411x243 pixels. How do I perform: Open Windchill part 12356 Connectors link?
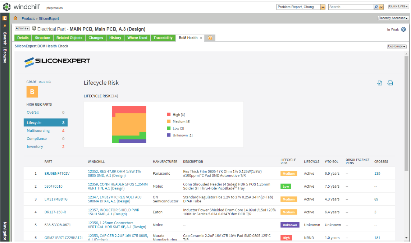(x=117, y=225)
